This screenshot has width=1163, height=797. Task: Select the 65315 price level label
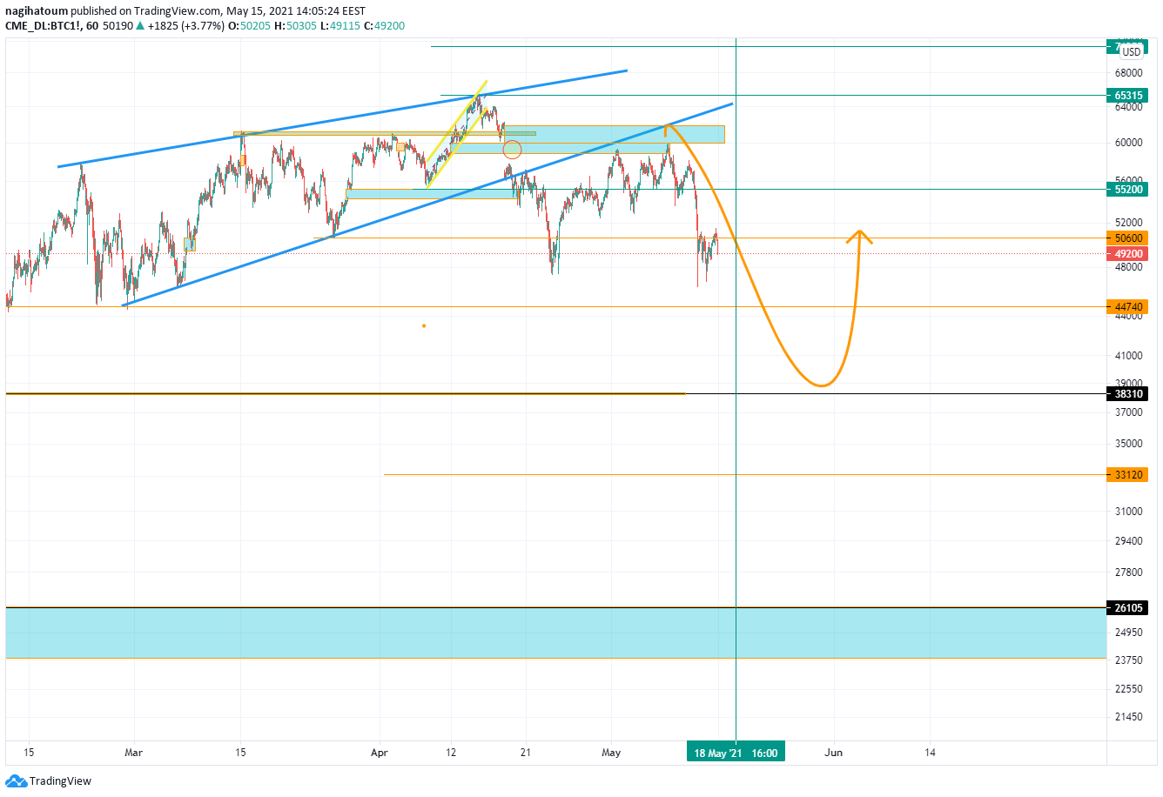[x=1128, y=96]
